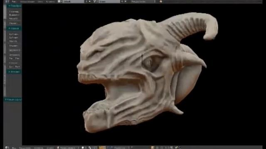
Task: Browse screen layouts via the layout icon
Action: 59,2
